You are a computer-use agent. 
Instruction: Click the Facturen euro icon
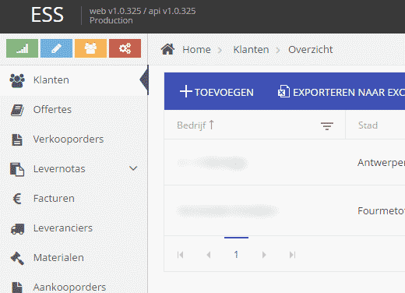(x=17, y=199)
